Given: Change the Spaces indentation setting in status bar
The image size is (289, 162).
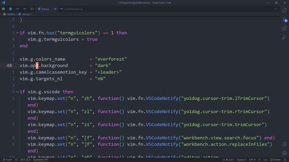Looking at the screenshot, I should tap(242, 160).
